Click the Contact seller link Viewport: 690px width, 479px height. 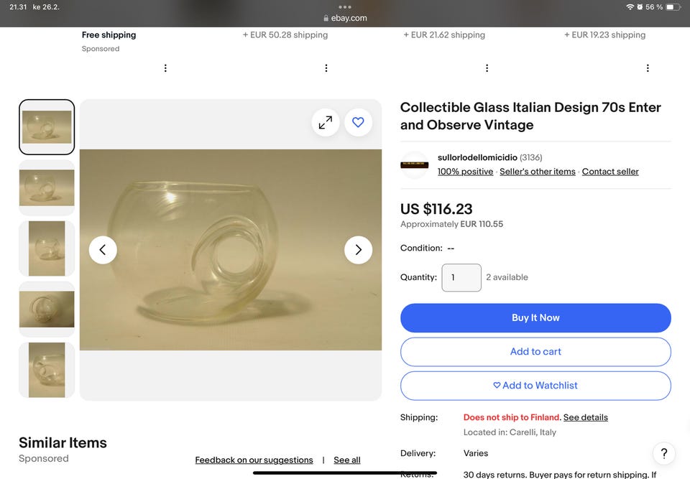[x=610, y=172]
